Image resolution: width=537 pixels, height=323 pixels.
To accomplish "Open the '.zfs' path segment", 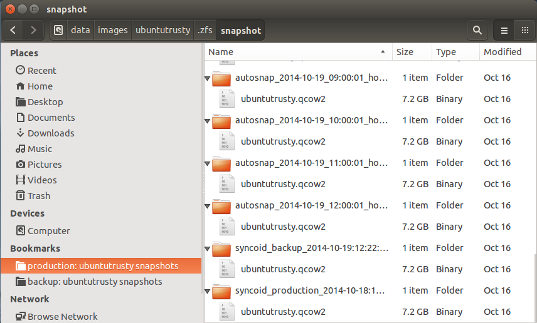I will tap(205, 31).
